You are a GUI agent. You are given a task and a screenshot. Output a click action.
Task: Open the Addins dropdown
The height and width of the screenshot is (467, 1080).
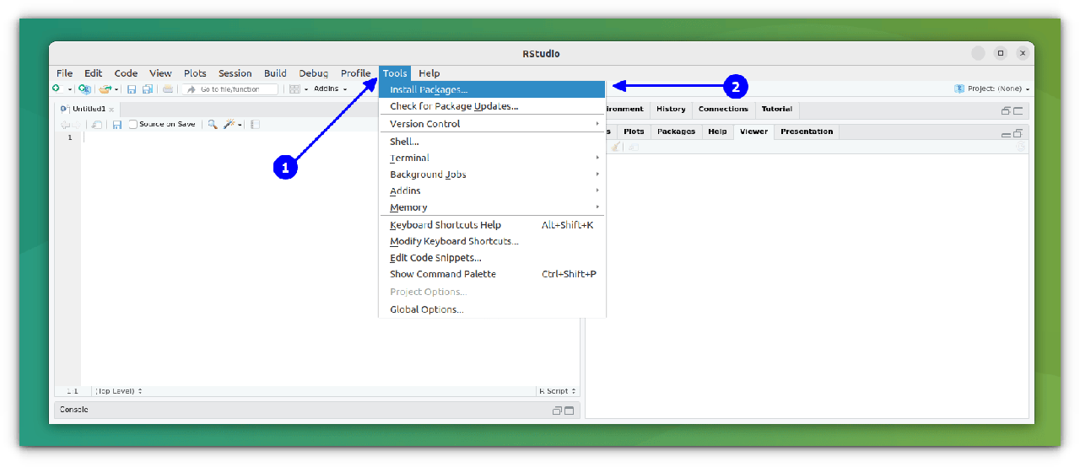coord(330,89)
